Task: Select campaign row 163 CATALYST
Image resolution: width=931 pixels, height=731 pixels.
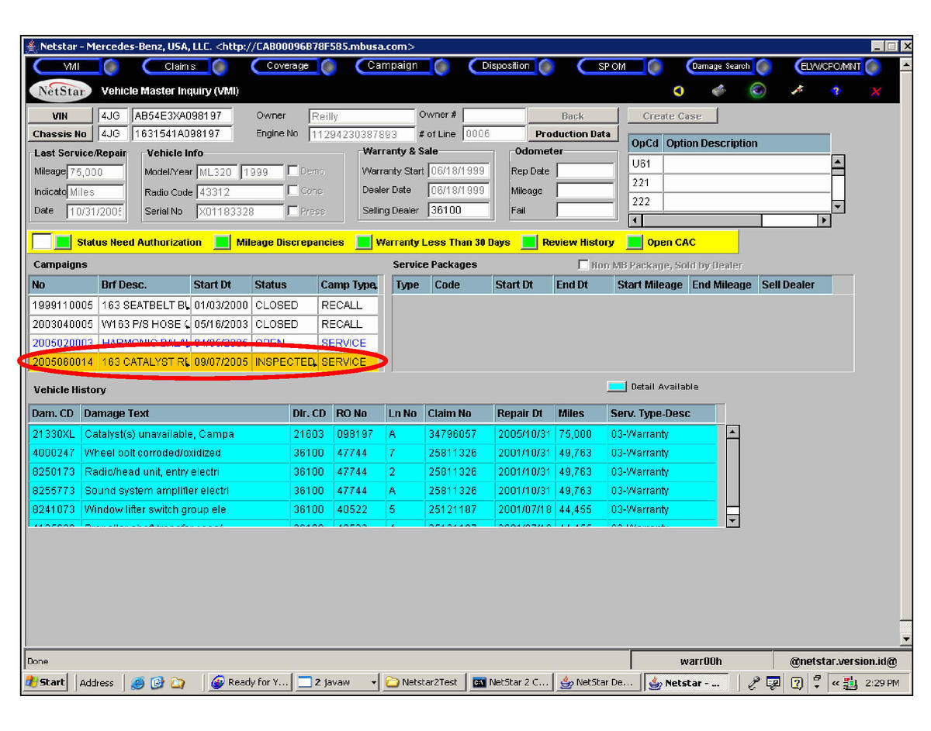Action: click(x=204, y=362)
